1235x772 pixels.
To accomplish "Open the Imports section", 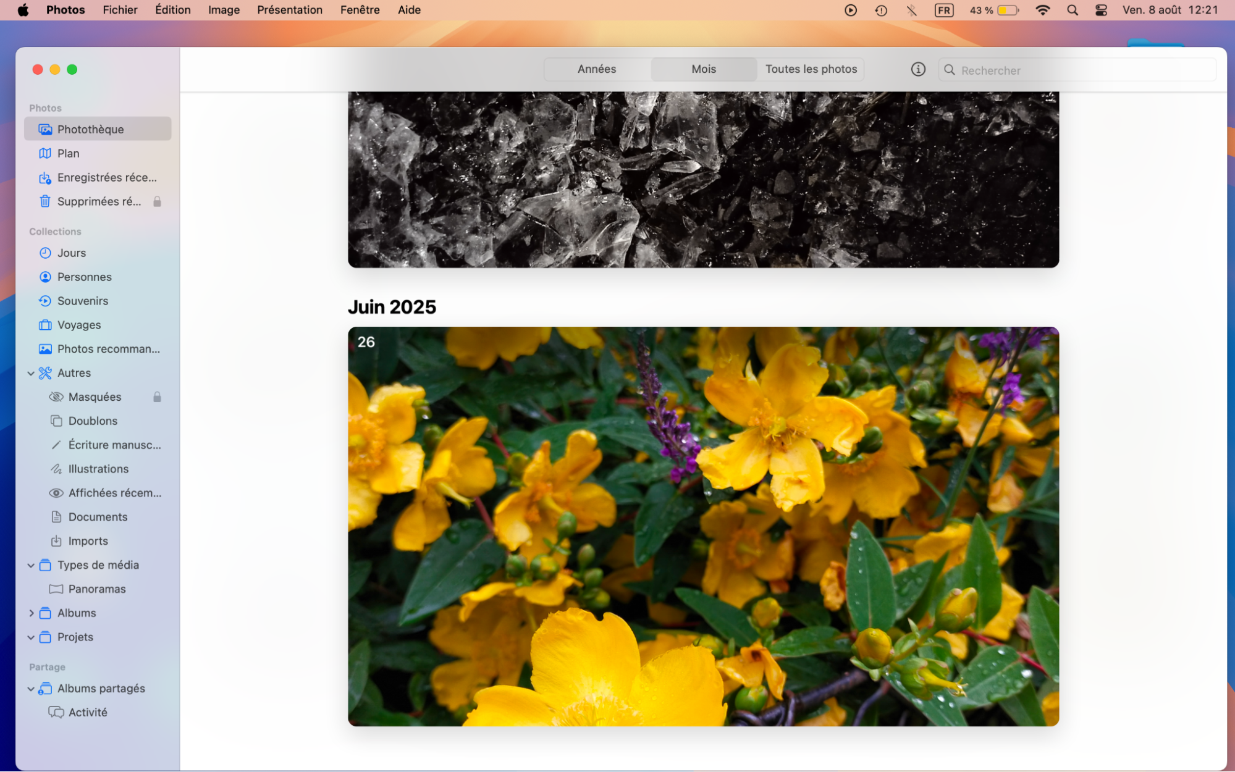I will click(x=87, y=540).
